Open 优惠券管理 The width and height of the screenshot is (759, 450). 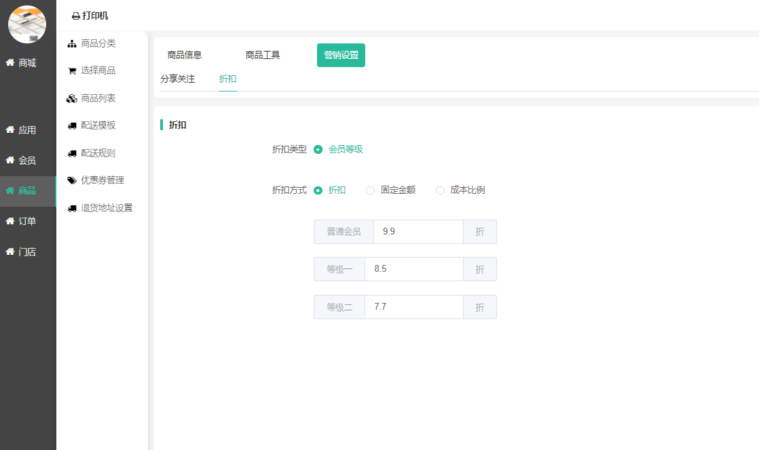coord(103,180)
